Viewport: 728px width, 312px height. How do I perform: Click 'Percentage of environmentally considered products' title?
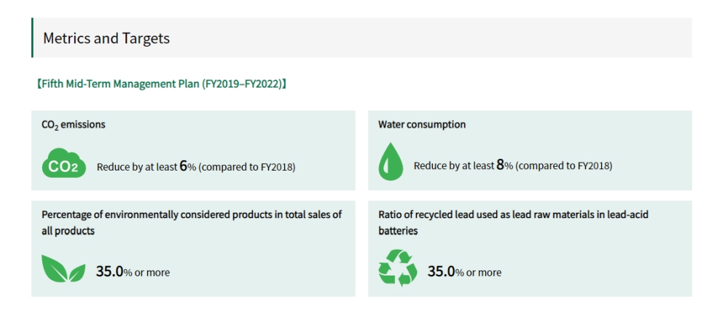click(x=192, y=222)
